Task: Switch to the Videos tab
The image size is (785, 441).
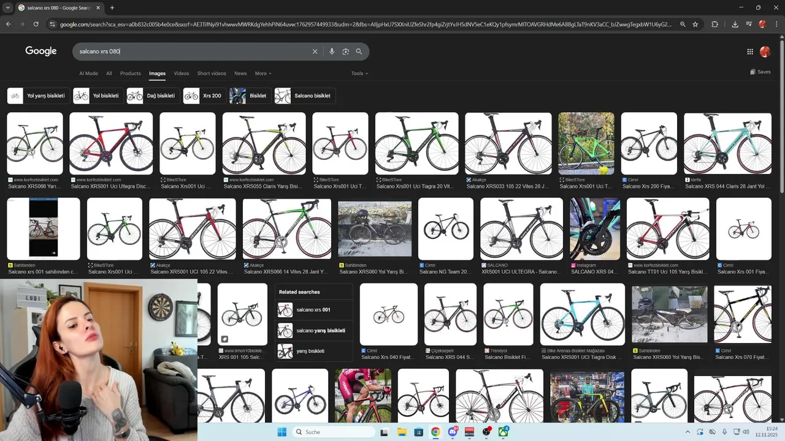Action: (x=182, y=73)
